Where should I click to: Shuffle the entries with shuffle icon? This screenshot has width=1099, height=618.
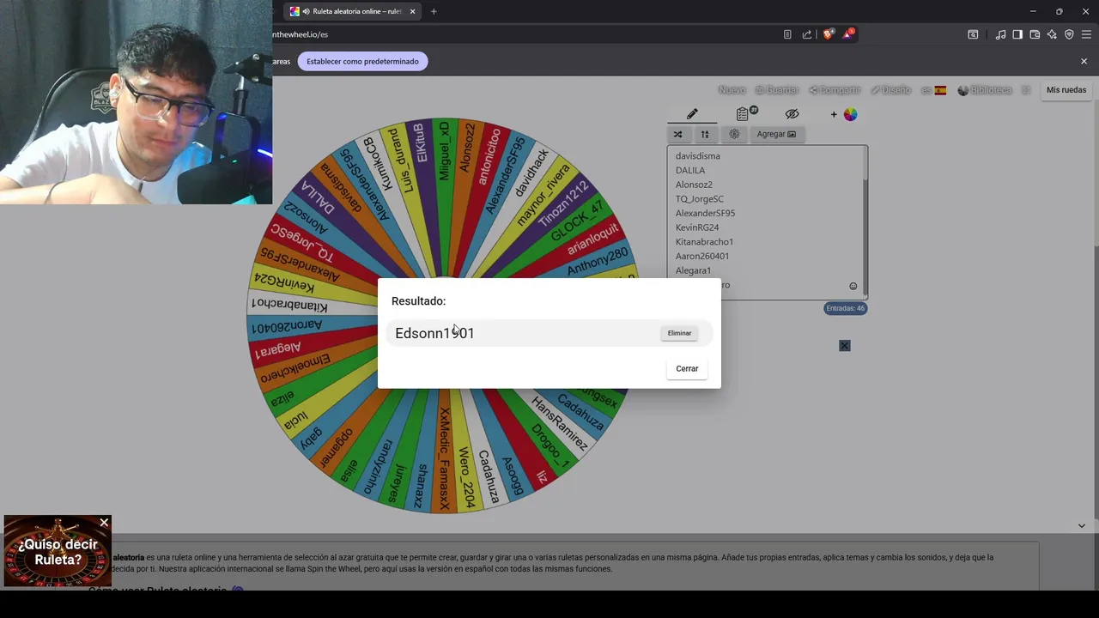tap(677, 134)
